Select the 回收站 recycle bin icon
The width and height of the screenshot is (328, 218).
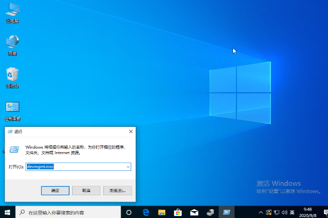pos(12,78)
